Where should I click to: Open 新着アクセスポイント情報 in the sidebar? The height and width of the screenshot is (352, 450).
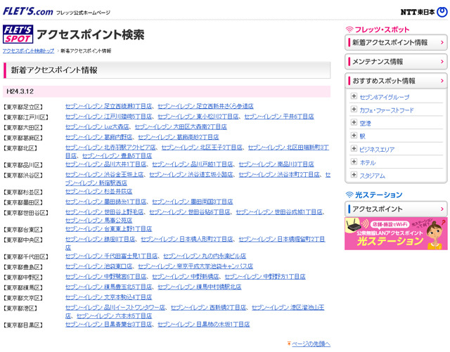pyautogui.click(x=396, y=42)
